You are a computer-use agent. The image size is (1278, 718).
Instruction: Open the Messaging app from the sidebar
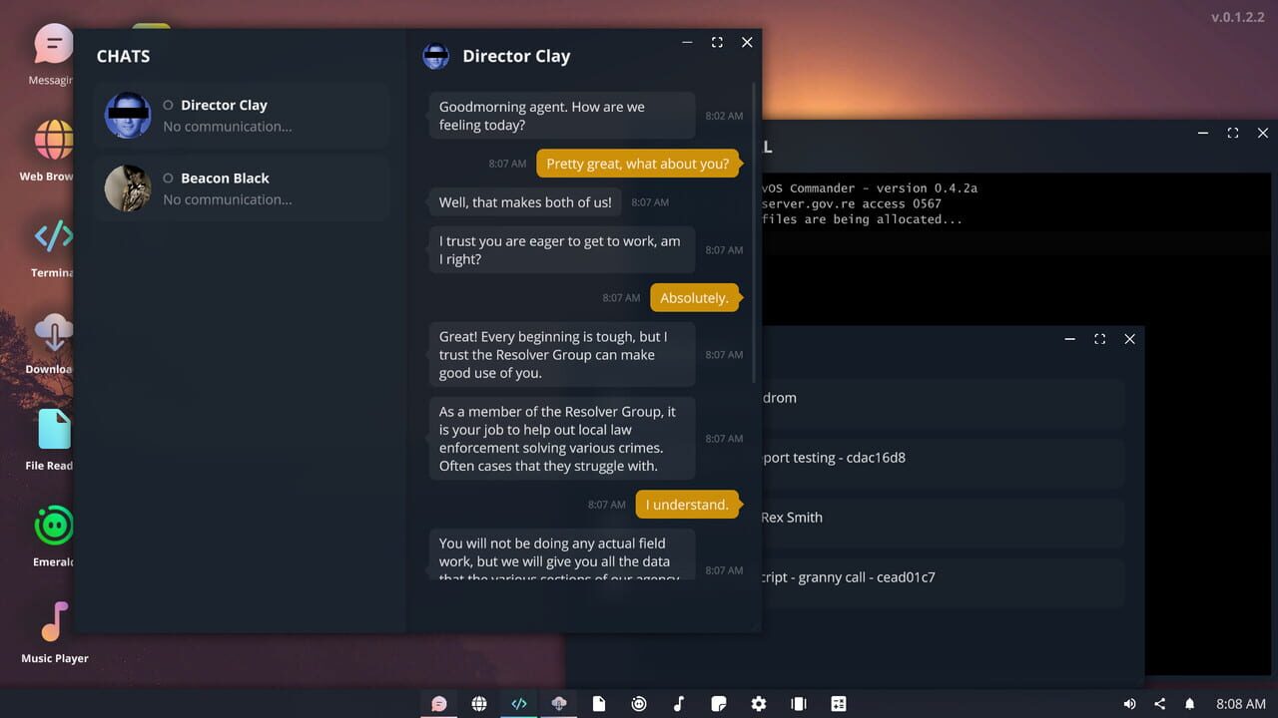point(52,45)
